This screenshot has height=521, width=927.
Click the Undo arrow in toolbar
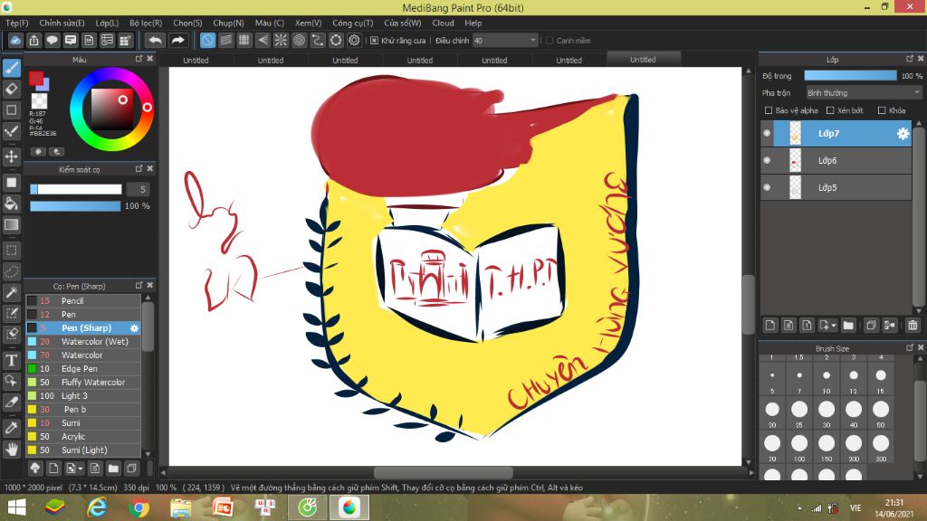coord(155,40)
